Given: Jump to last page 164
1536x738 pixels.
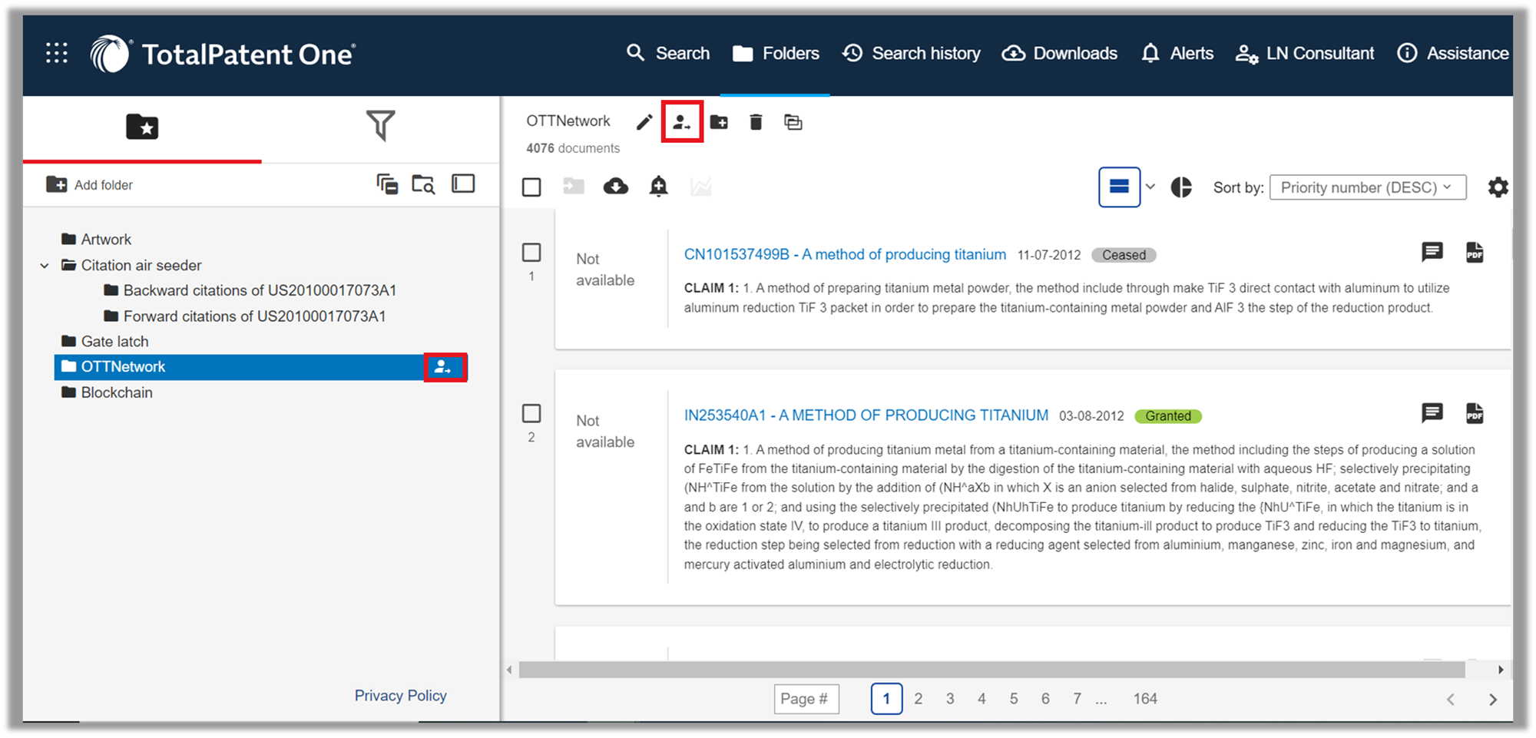Looking at the screenshot, I should [1145, 699].
